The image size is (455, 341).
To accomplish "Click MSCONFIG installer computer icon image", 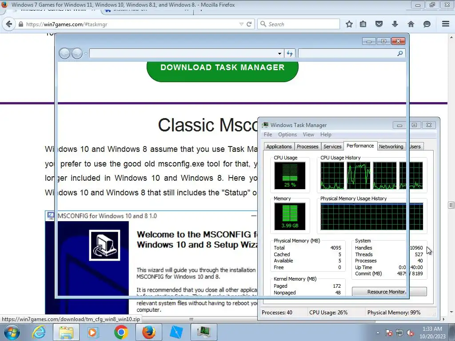I will tap(104, 245).
